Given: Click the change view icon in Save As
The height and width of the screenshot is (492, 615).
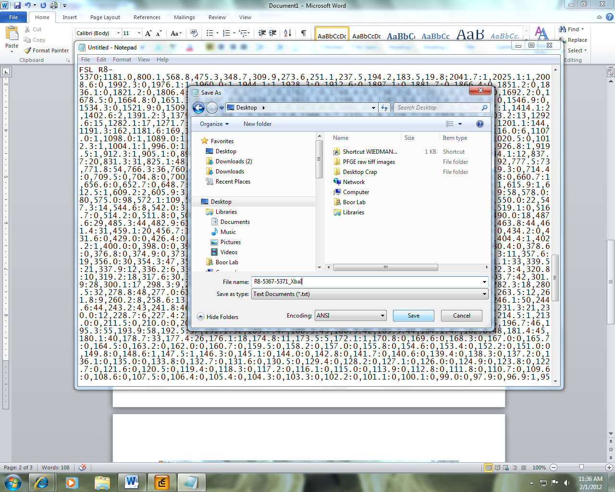Looking at the screenshot, I should pos(450,124).
